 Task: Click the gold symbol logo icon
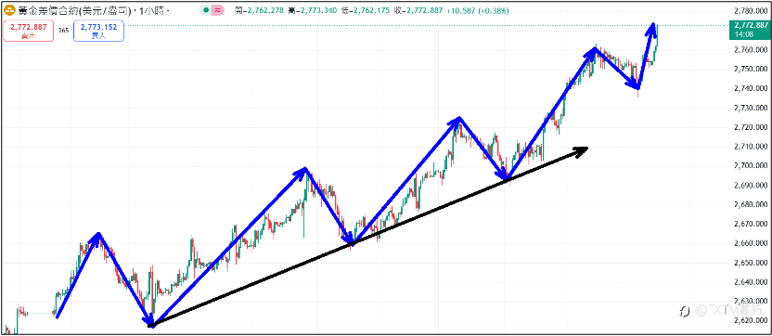pyautogui.click(x=9, y=11)
